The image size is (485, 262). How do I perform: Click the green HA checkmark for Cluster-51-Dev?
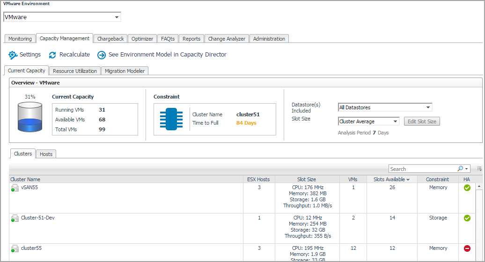point(467,218)
